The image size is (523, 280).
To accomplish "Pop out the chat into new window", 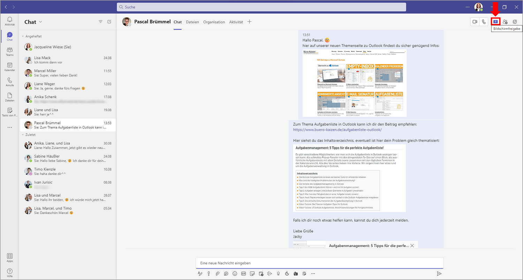I will coord(515,22).
